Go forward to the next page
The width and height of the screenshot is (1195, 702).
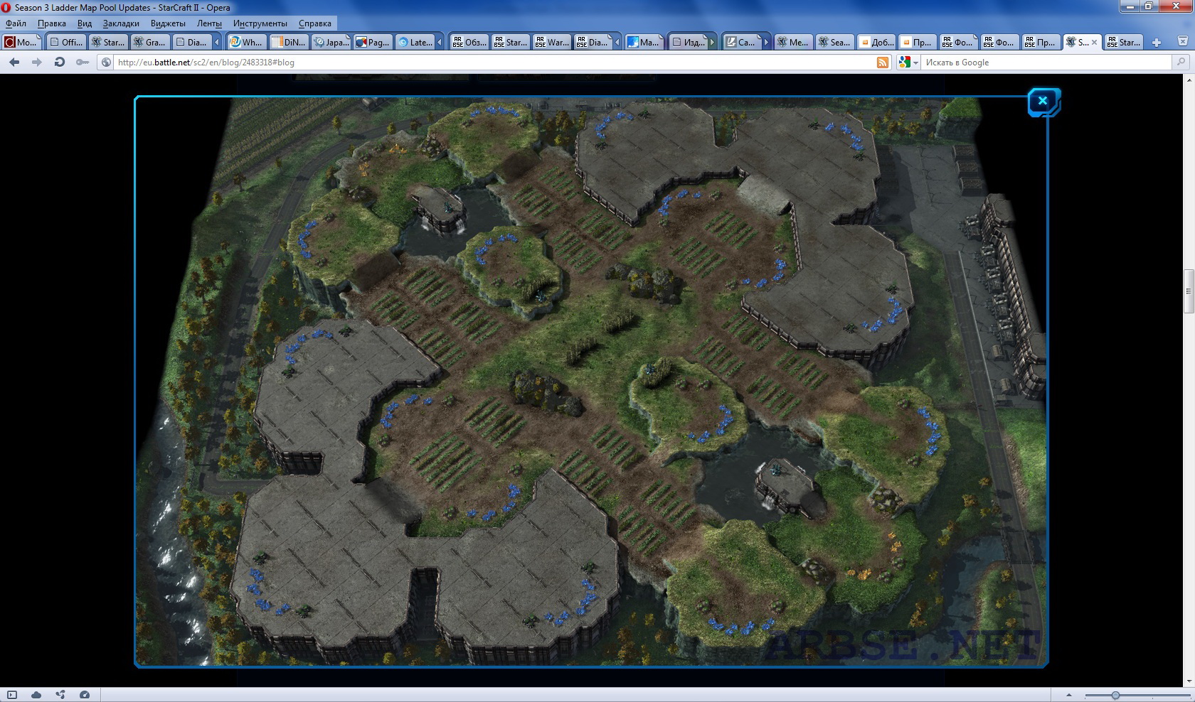36,63
